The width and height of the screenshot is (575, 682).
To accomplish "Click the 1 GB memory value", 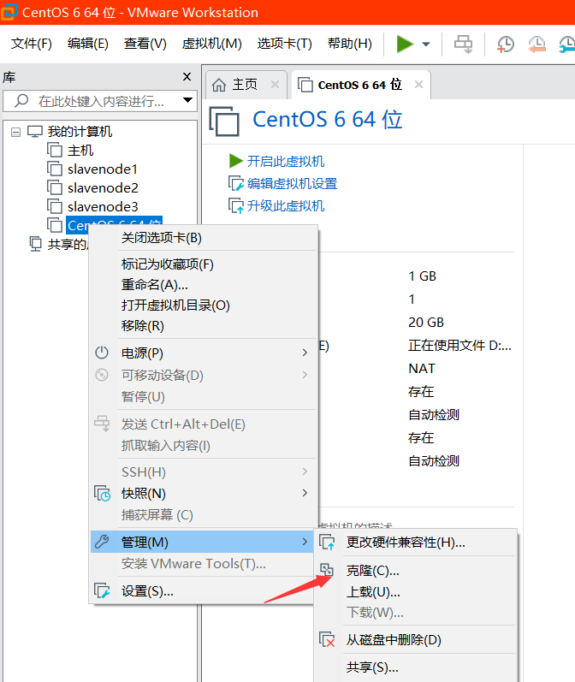I will coord(423,276).
